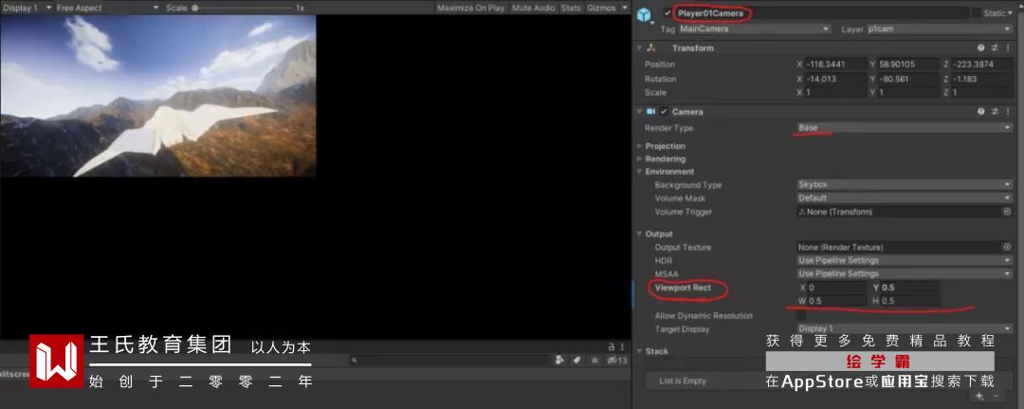1024x409 pixels.
Task: Click the Player01Camera name field
Action: click(820, 13)
